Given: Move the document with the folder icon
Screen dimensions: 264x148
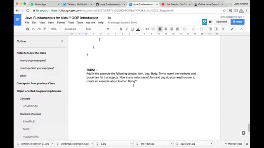Looking at the screenshot, I should [109, 18].
